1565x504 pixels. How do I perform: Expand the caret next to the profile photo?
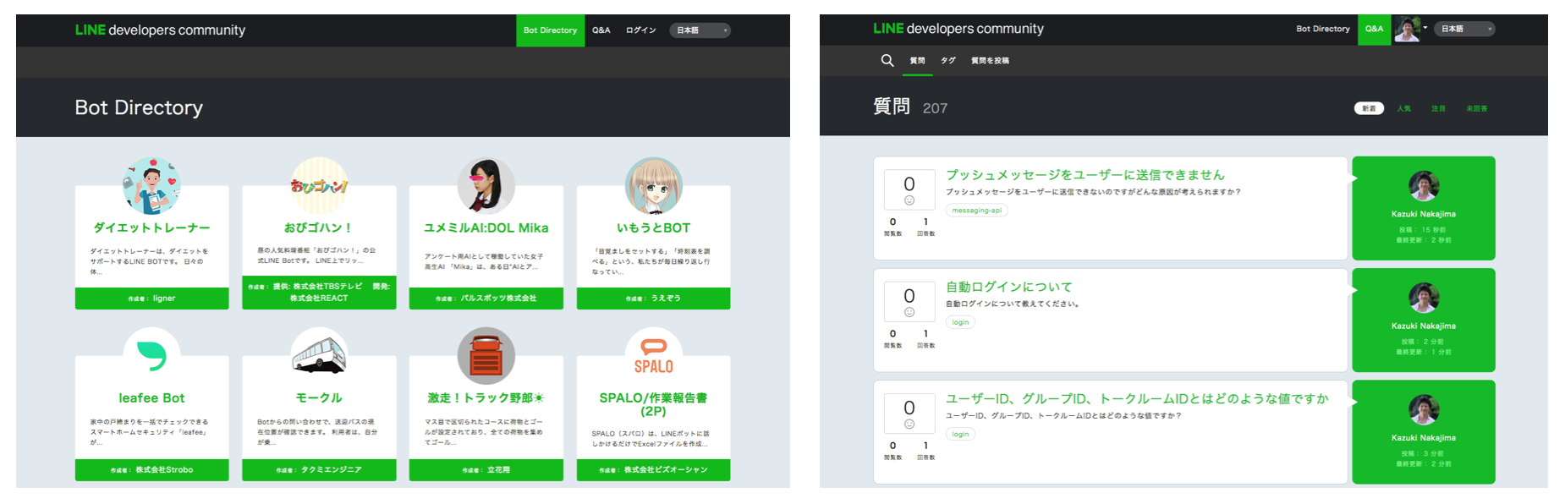(x=1425, y=28)
